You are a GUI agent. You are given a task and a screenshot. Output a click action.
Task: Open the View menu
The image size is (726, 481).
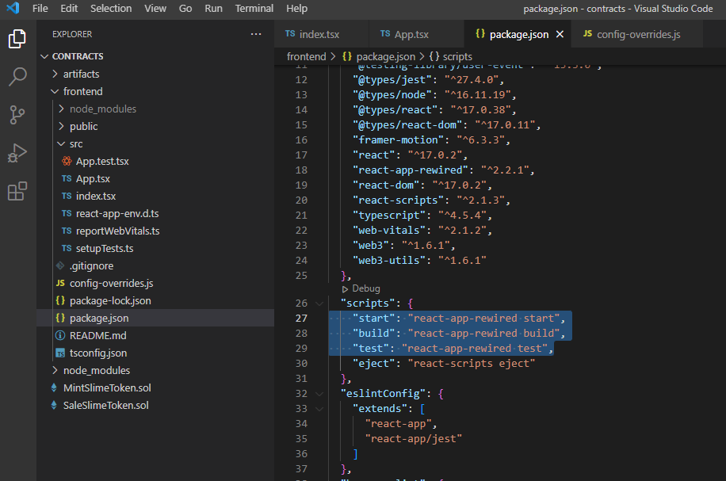tap(155, 9)
